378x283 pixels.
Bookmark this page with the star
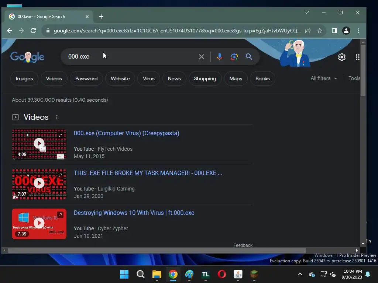[320, 31]
